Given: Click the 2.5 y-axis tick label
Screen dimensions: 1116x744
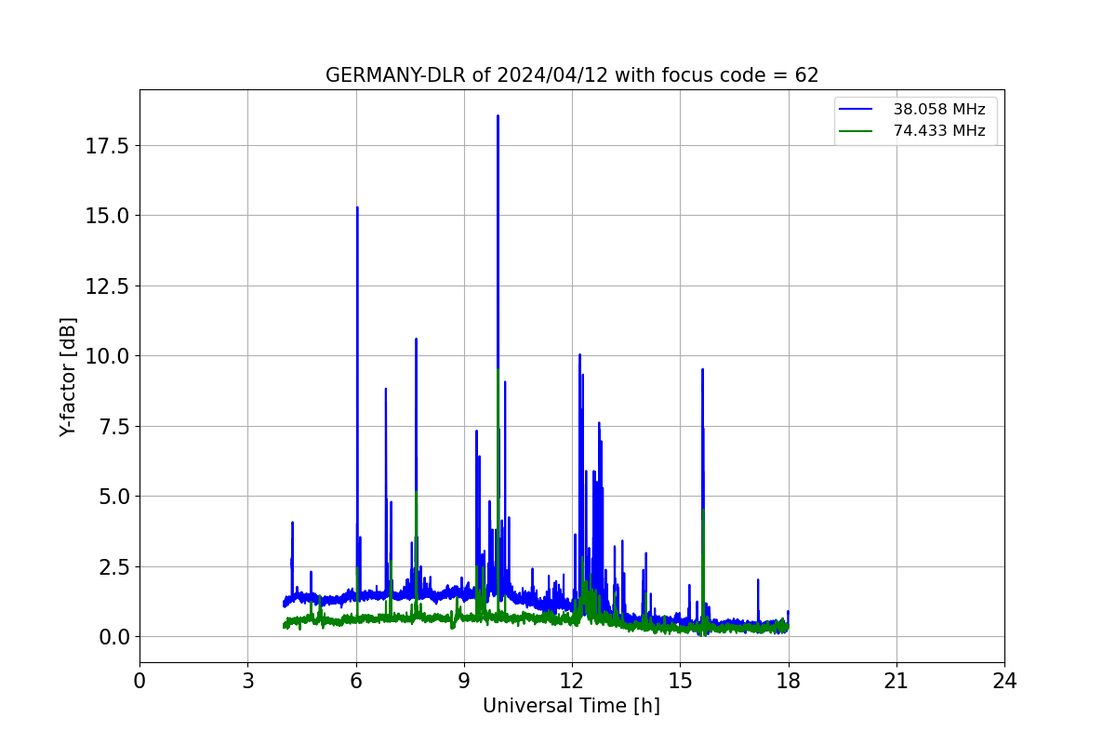Looking at the screenshot, I should (114, 566).
